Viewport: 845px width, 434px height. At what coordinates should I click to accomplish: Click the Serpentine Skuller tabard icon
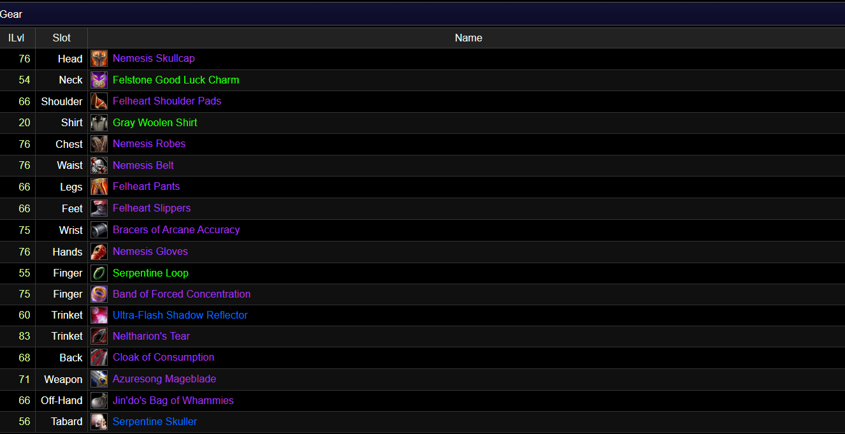click(99, 422)
